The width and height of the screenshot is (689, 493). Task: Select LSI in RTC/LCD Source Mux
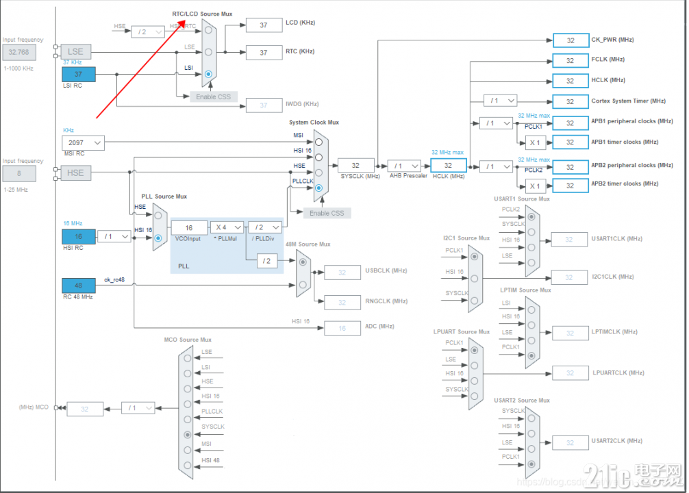pyautogui.click(x=208, y=74)
